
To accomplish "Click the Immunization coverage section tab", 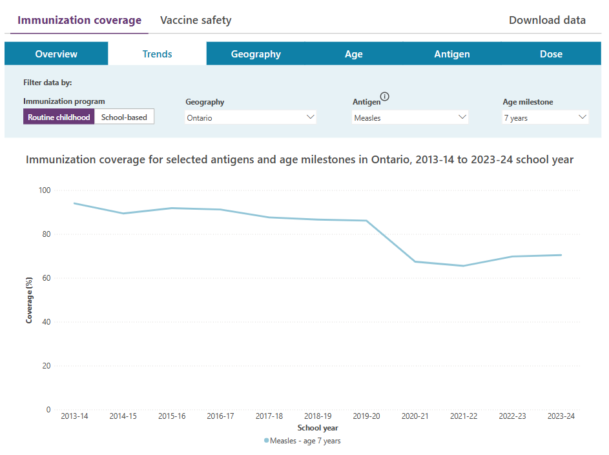I will point(79,20).
